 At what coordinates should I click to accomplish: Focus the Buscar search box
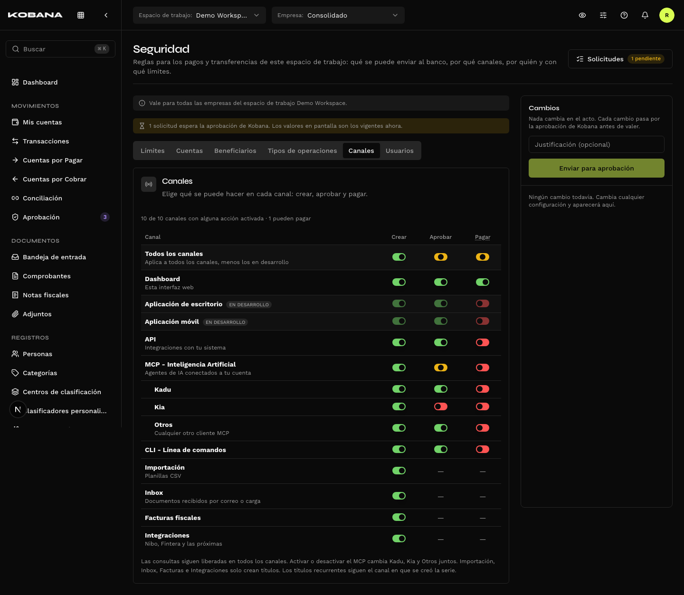point(60,49)
